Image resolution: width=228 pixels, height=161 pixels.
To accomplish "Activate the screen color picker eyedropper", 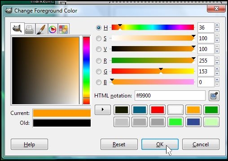I will 214,96.
